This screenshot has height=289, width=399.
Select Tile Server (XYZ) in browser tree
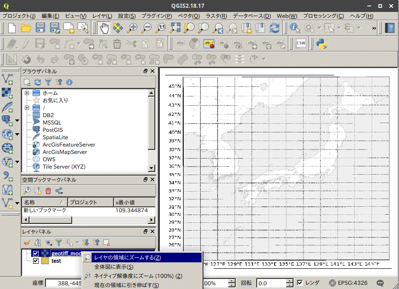pyautogui.click(x=64, y=166)
